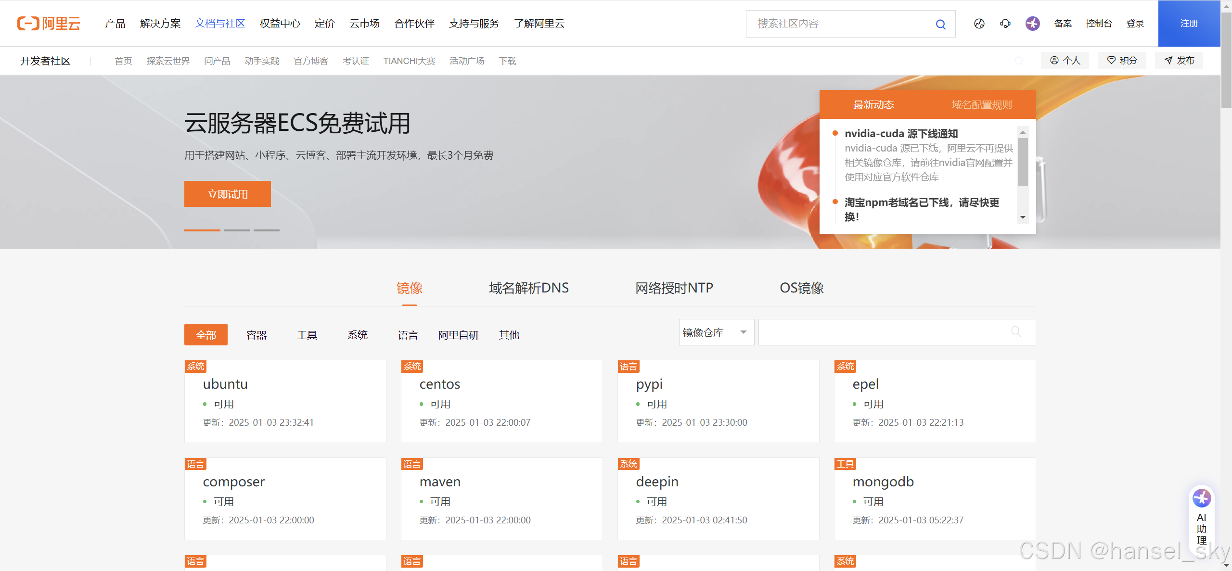Open the purple AI assistant icon in header

coord(1032,24)
